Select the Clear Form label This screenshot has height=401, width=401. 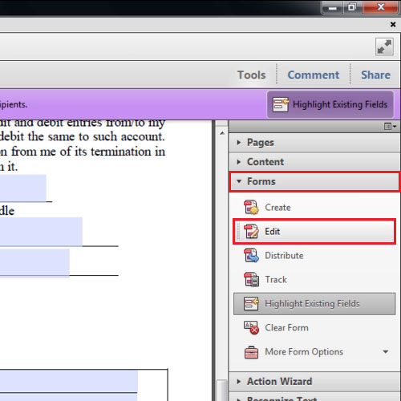[286, 328]
